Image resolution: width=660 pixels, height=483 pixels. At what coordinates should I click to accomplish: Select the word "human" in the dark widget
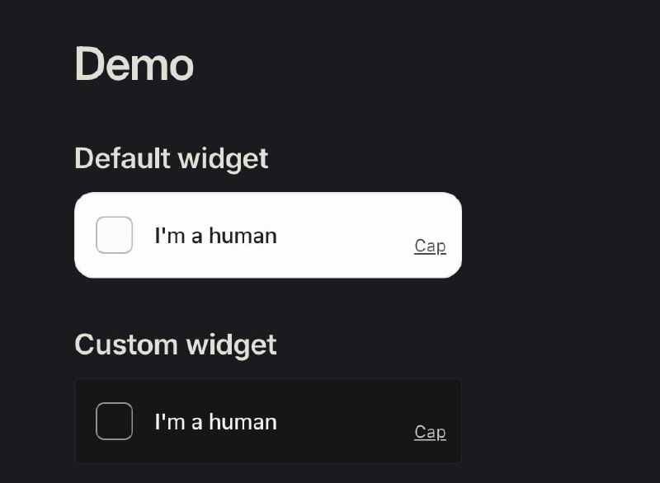click(243, 422)
